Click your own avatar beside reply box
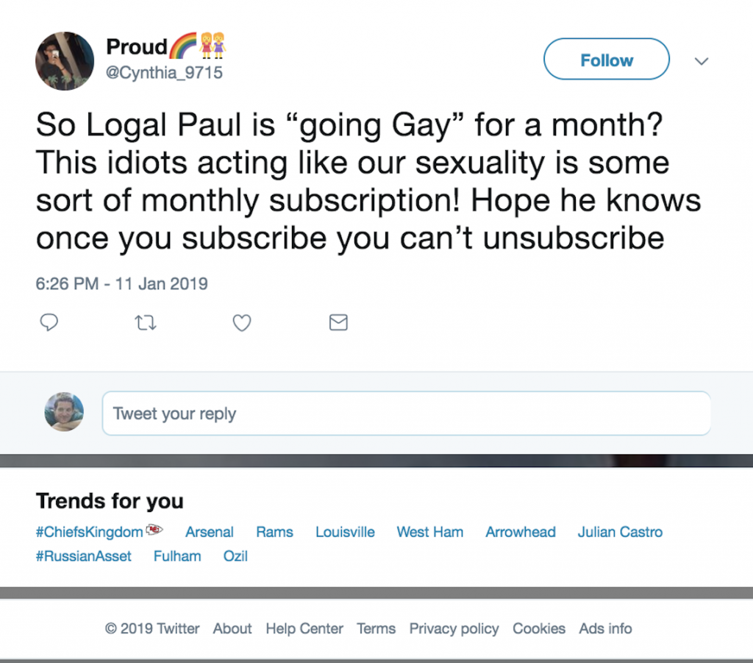This screenshot has height=663, width=753. (64, 412)
